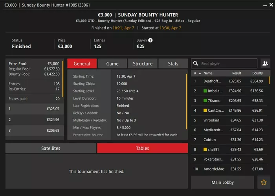Click the Status value Finished
Screen dimensions: 275x196
[21, 46]
